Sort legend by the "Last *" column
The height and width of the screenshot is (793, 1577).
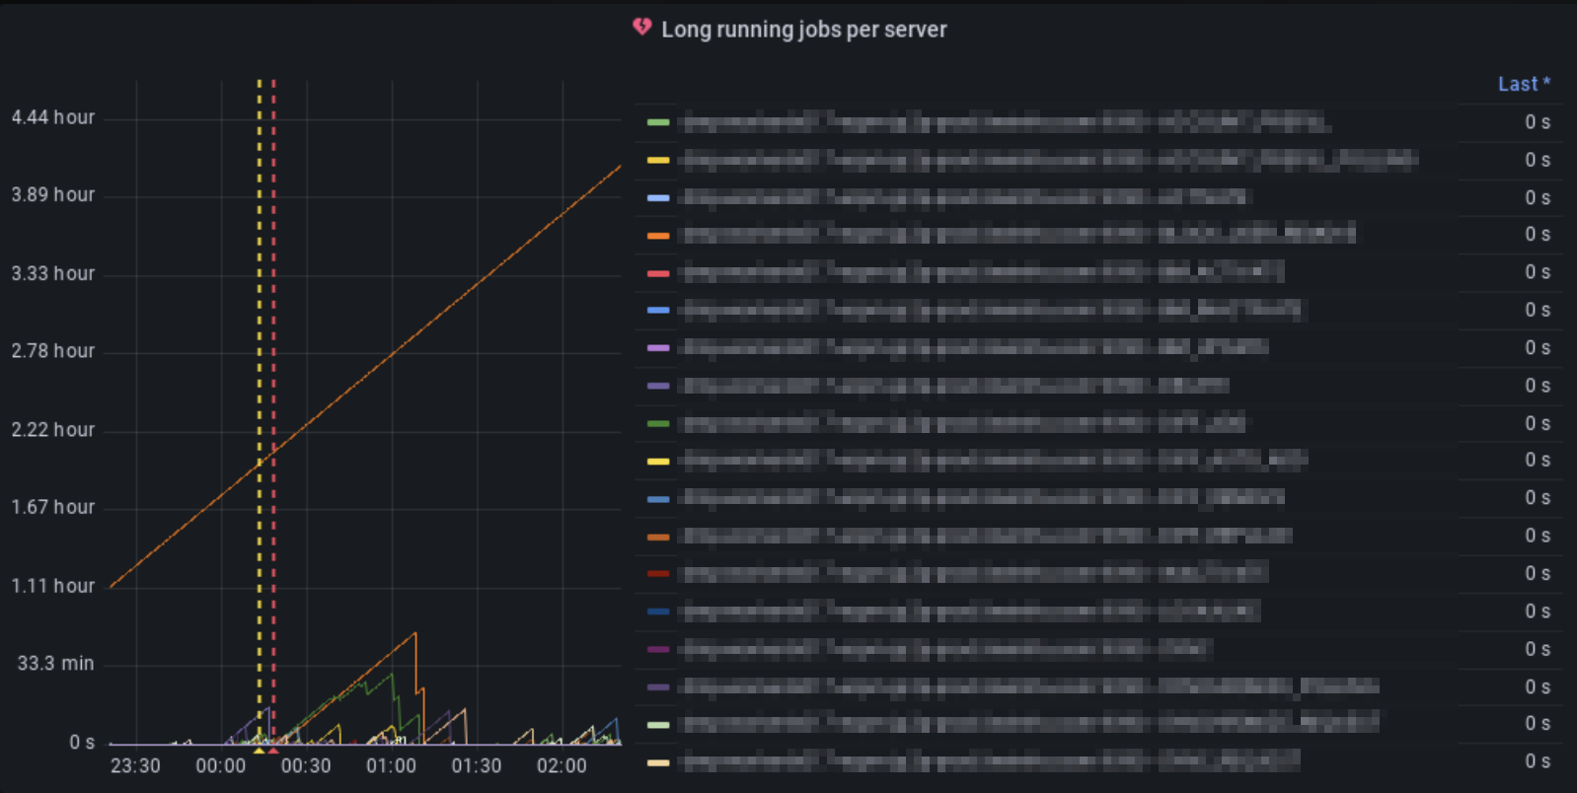1523,85
